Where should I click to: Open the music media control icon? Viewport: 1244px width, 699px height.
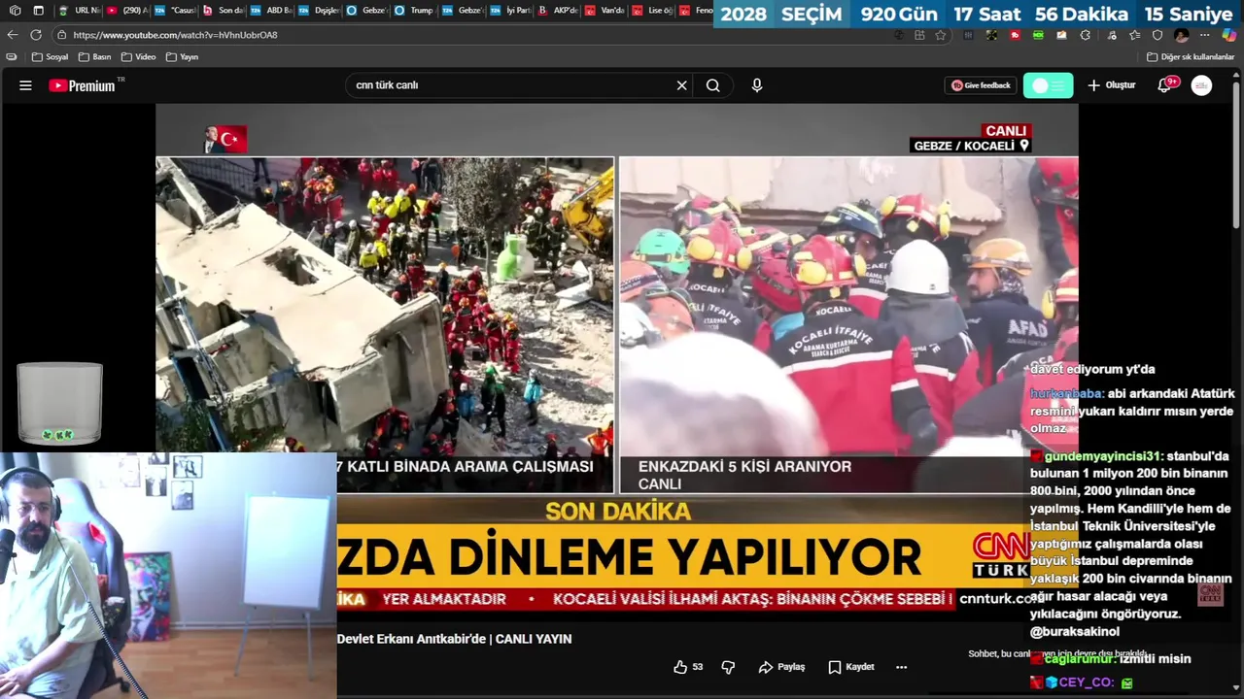(x=1112, y=35)
